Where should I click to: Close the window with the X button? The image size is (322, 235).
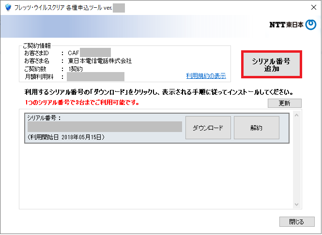coord(310,8)
